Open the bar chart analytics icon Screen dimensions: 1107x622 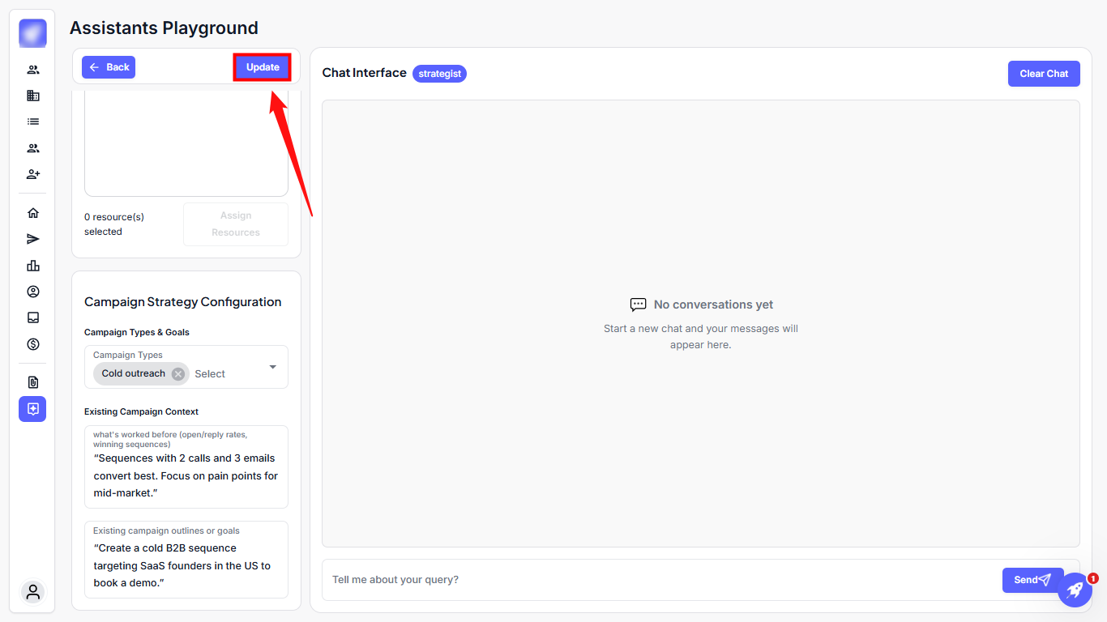(32, 266)
